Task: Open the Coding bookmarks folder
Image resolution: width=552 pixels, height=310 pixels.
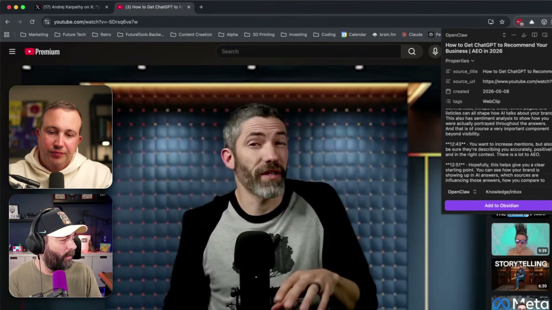Action: [324, 34]
